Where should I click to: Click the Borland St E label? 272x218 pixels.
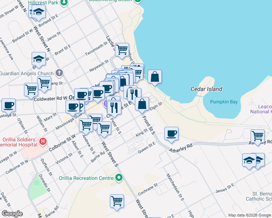click(x=48, y=21)
